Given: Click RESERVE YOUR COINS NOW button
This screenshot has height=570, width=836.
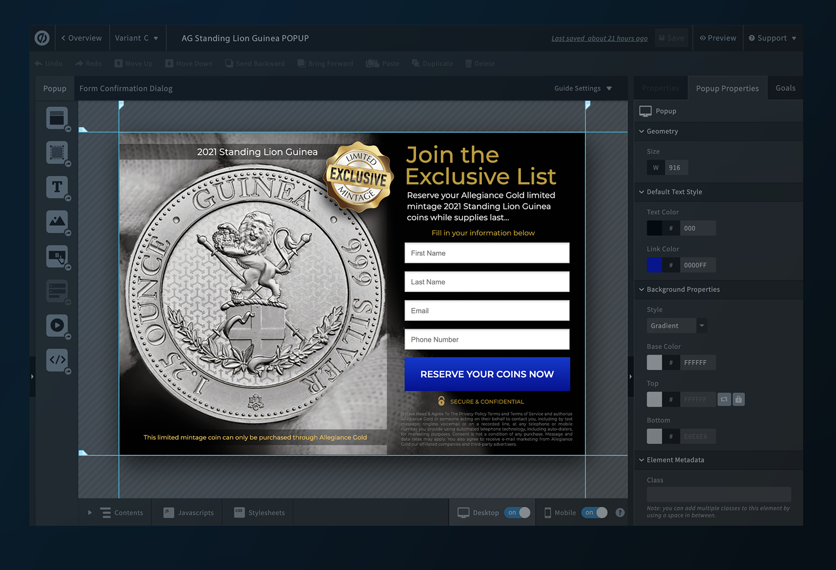Looking at the screenshot, I should click(x=487, y=374).
